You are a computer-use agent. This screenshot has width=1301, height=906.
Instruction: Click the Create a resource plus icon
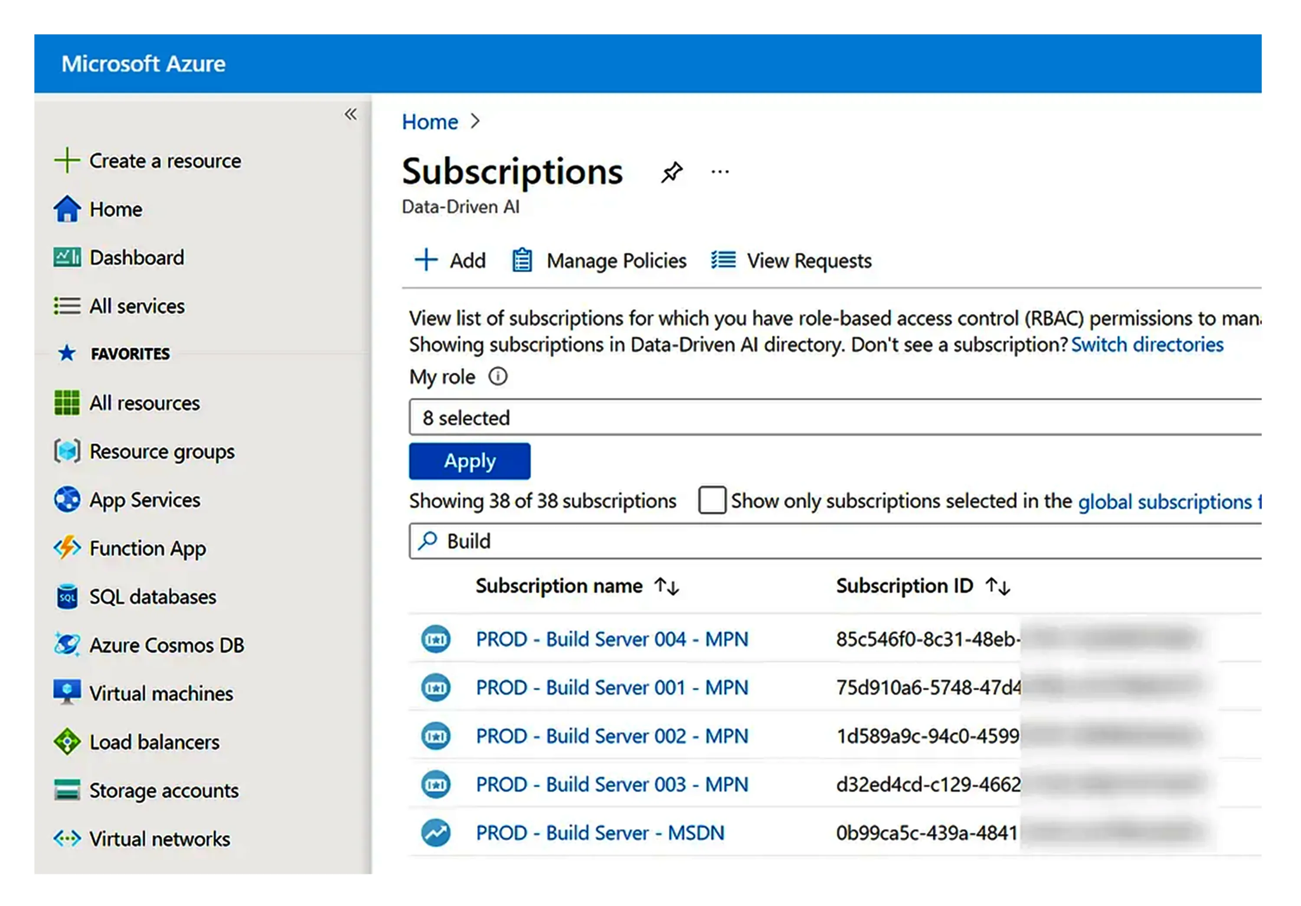pyautogui.click(x=67, y=160)
